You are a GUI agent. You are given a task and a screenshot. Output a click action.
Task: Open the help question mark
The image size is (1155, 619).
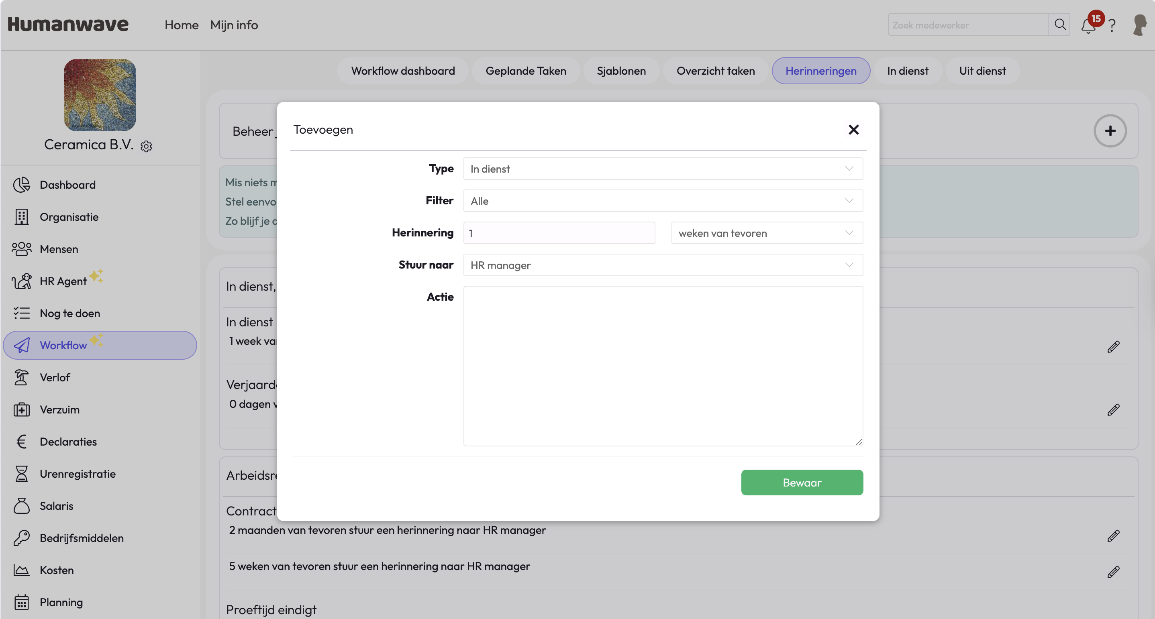pos(1112,26)
